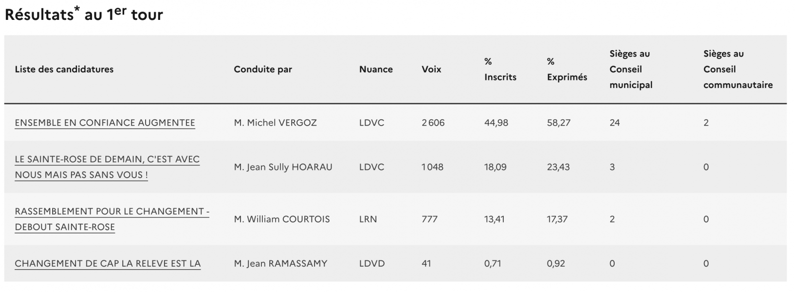The width and height of the screenshot is (795, 292).
Task: Click the Résultats au 1er tour heading
Action: click(x=84, y=14)
